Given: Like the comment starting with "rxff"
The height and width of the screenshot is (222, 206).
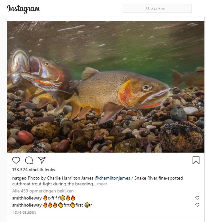Looking at the screenshot, I should [x=197, y=198].
